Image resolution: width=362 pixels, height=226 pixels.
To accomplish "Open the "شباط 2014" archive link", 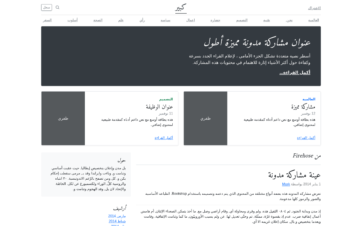I will (118, 221).
